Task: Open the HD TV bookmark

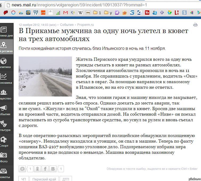Action: tap(36, 13)
